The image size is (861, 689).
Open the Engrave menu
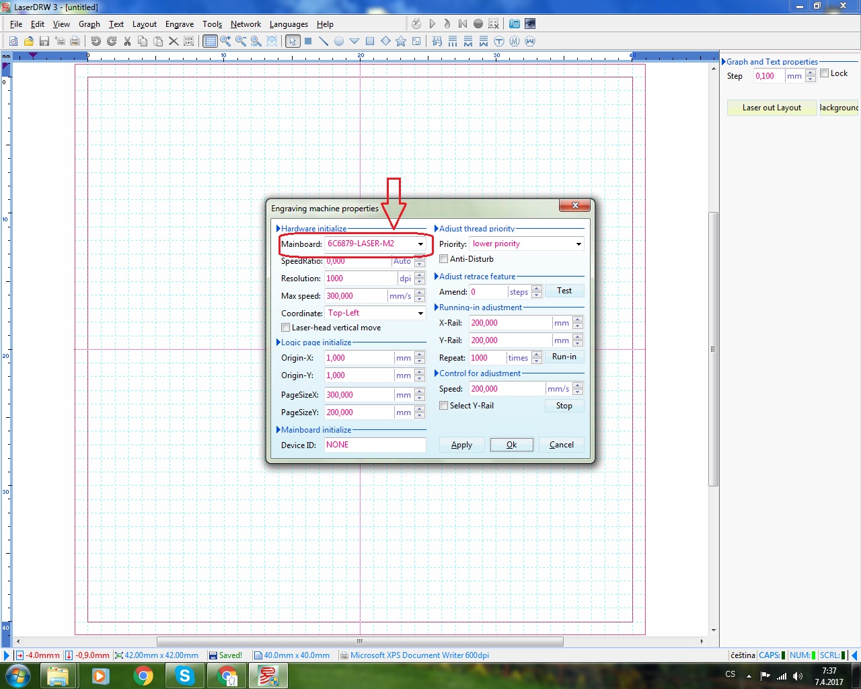click(x=180, y=24)
